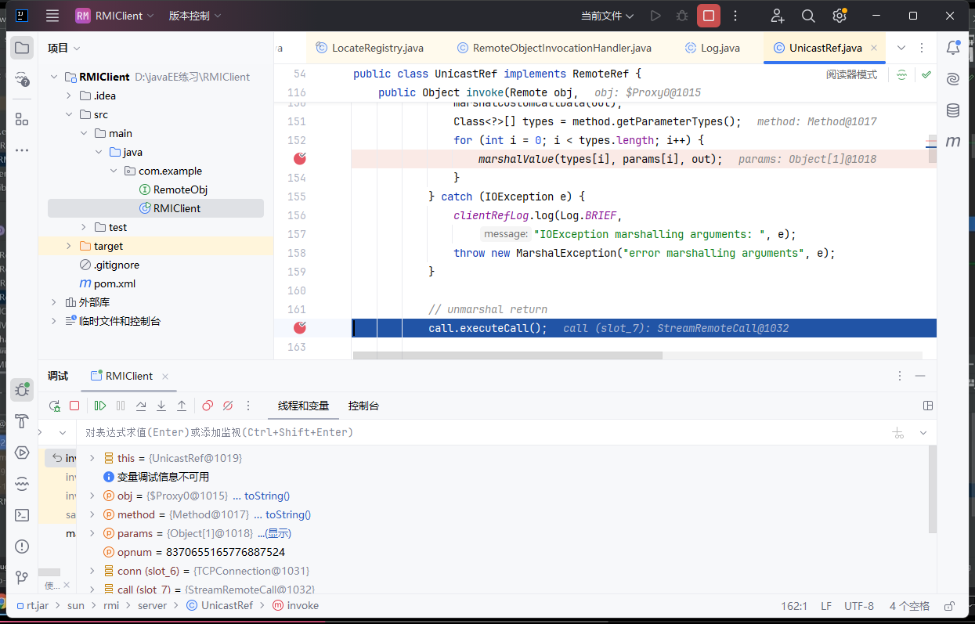Toggle breakpoint on the call.executeCall line
The image size is (975, 624).
[299, 328]
